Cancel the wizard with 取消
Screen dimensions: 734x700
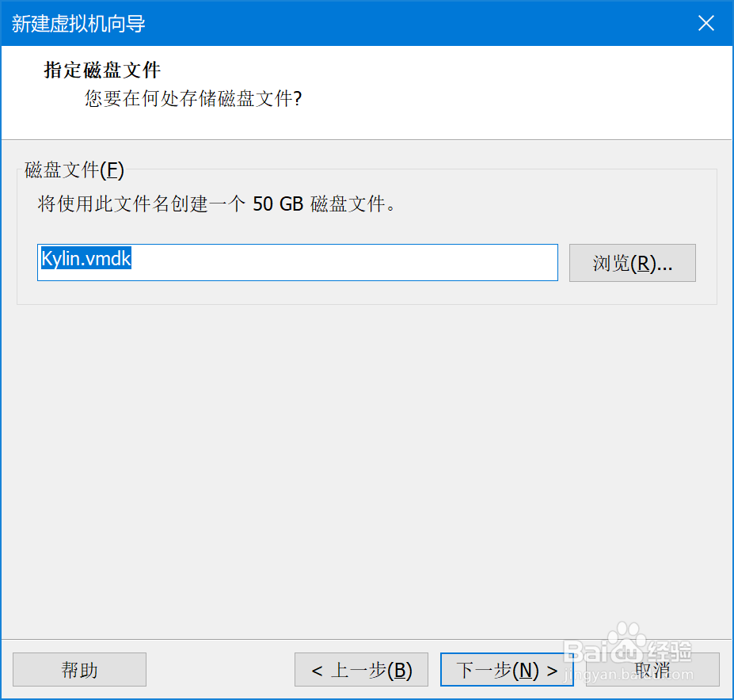click(652, 670)
